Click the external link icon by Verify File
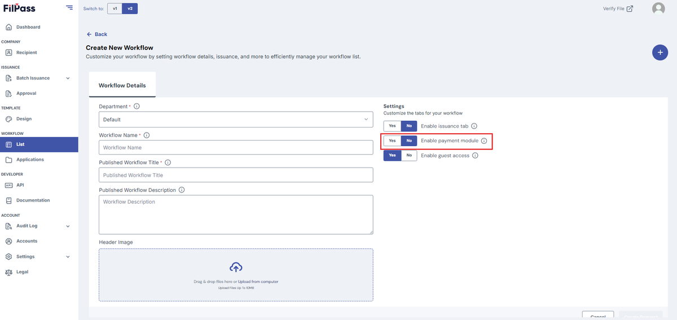Screen dimensions: 677x320 630,8
